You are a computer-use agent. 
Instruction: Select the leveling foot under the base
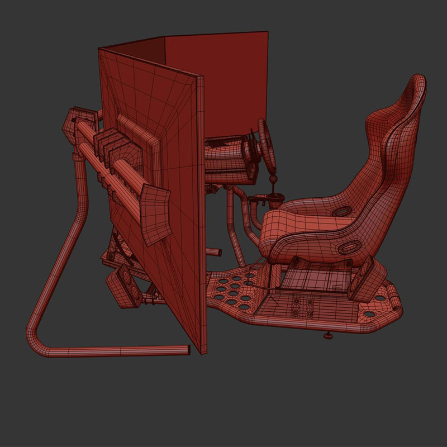[328, 336]
